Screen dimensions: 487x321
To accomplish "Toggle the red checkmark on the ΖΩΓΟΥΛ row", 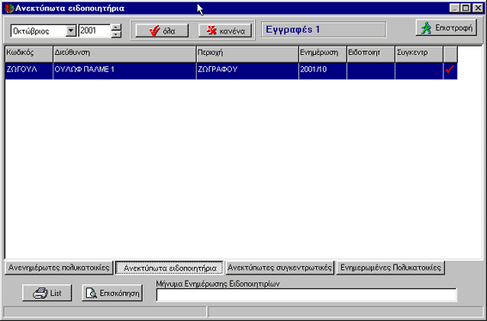I will pyautogui.click(x=450, y=70).
